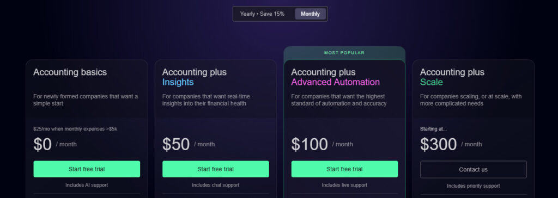Click the Includes AI support note
This screenshot has width=558, height=198.
pos(87,185)
